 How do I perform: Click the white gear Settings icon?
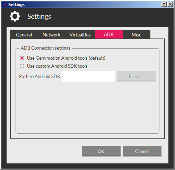[x=15, y=16]
